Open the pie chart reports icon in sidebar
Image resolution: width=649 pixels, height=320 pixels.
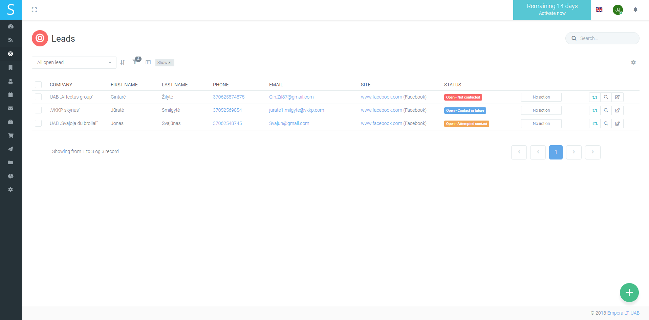[x=10, y=176]
